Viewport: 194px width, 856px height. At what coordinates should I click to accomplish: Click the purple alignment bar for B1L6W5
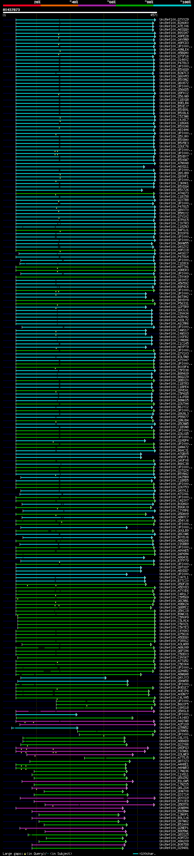coord(78,781)
